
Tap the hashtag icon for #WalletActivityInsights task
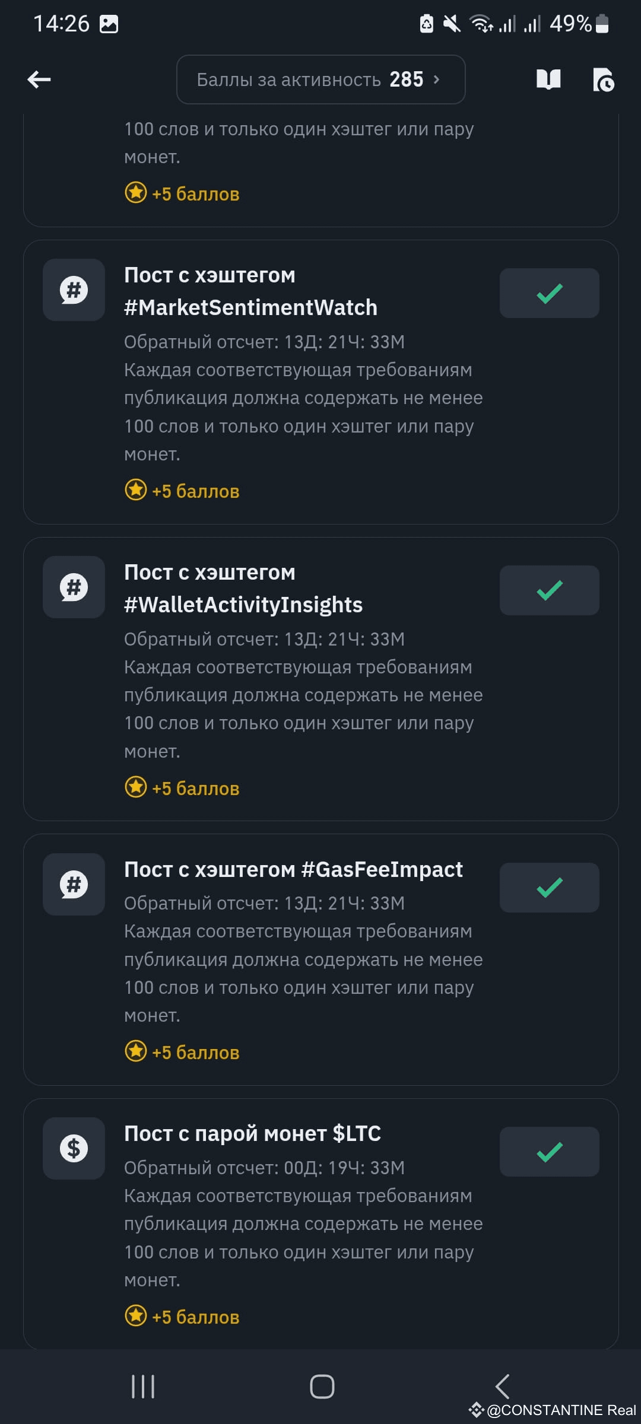73,587
